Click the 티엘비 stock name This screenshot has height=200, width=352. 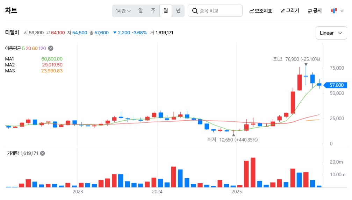click(x=12, y=33)
